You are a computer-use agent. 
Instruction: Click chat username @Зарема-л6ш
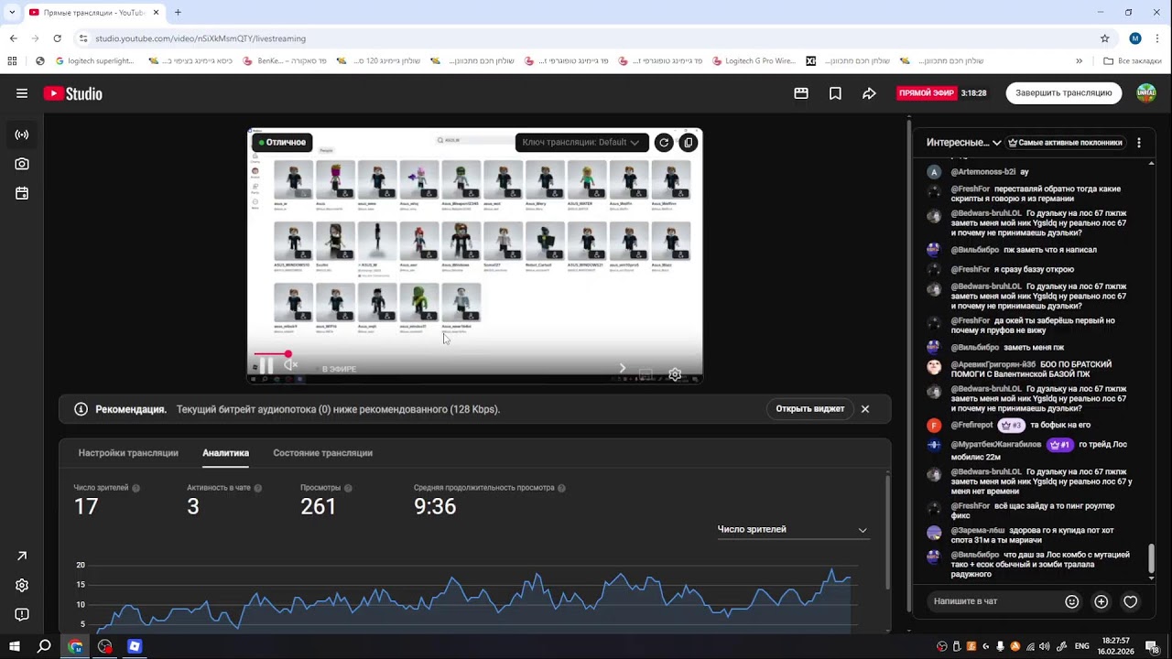978,531
